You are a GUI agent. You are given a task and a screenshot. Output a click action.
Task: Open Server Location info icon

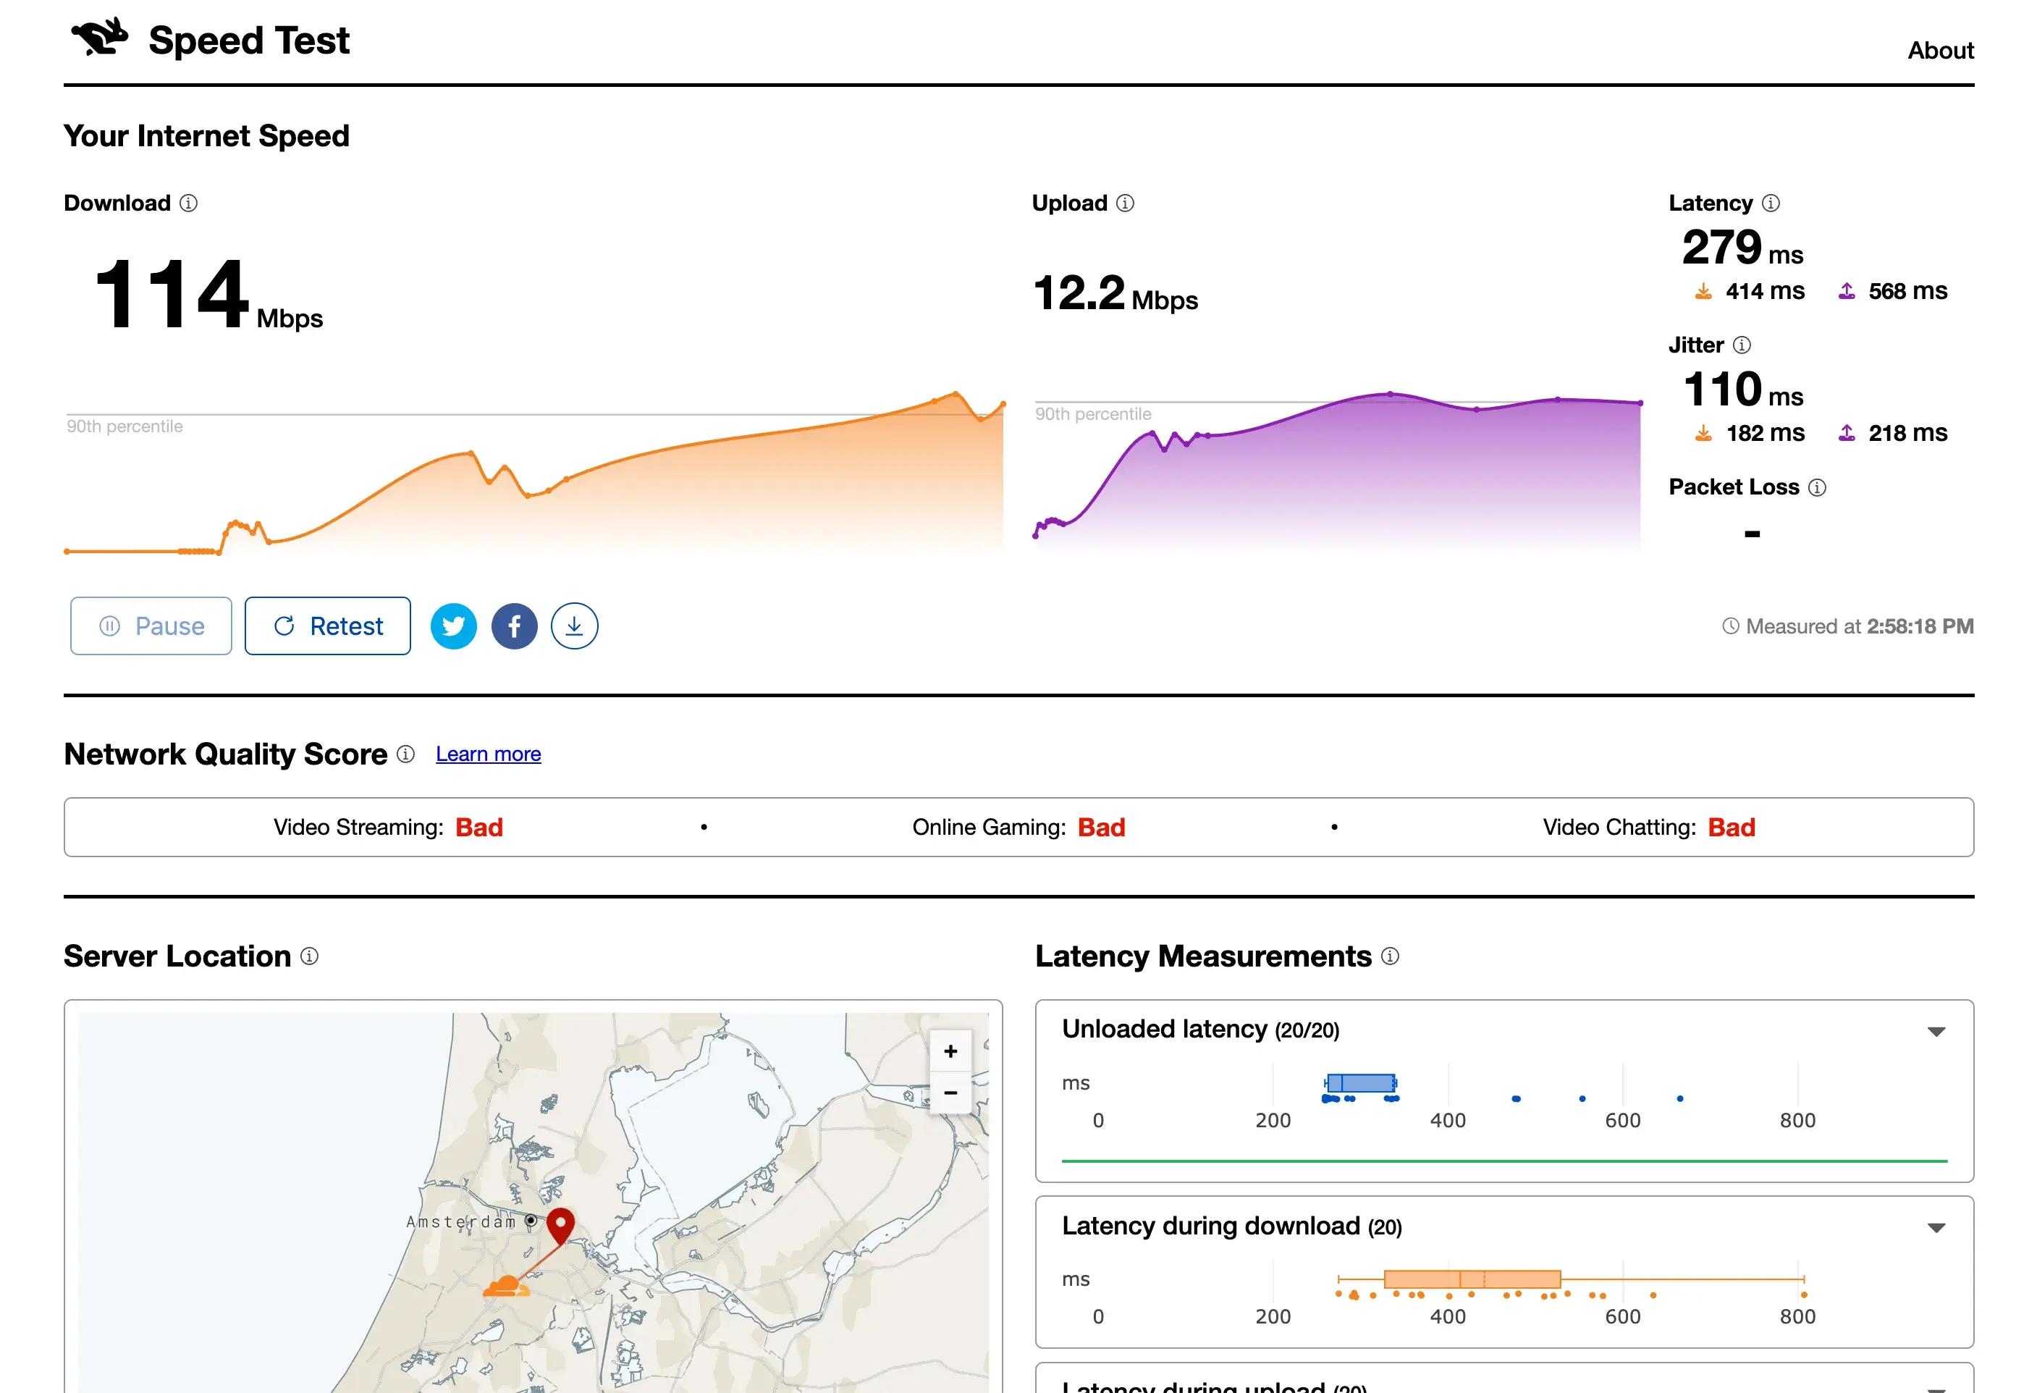coord(309,956)
